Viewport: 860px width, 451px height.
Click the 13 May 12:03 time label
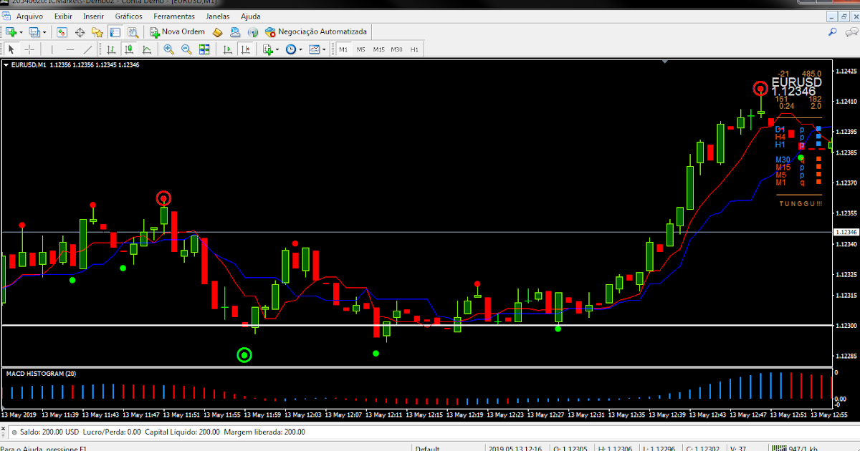pyautogui.click(x=302, y=414)
